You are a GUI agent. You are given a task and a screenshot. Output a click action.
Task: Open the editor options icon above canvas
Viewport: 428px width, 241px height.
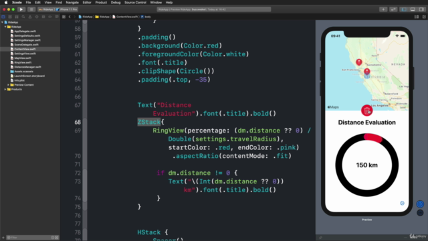coord(417,17)
